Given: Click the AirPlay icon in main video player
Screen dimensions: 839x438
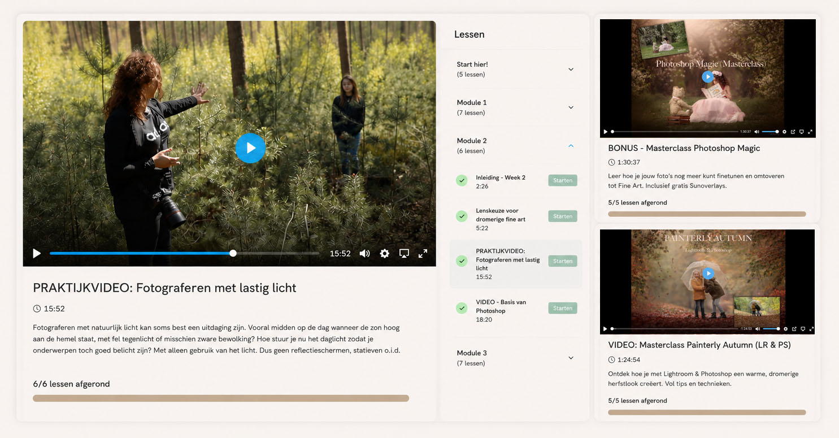Looking at the screenshot, I should (x=404, y=253).
